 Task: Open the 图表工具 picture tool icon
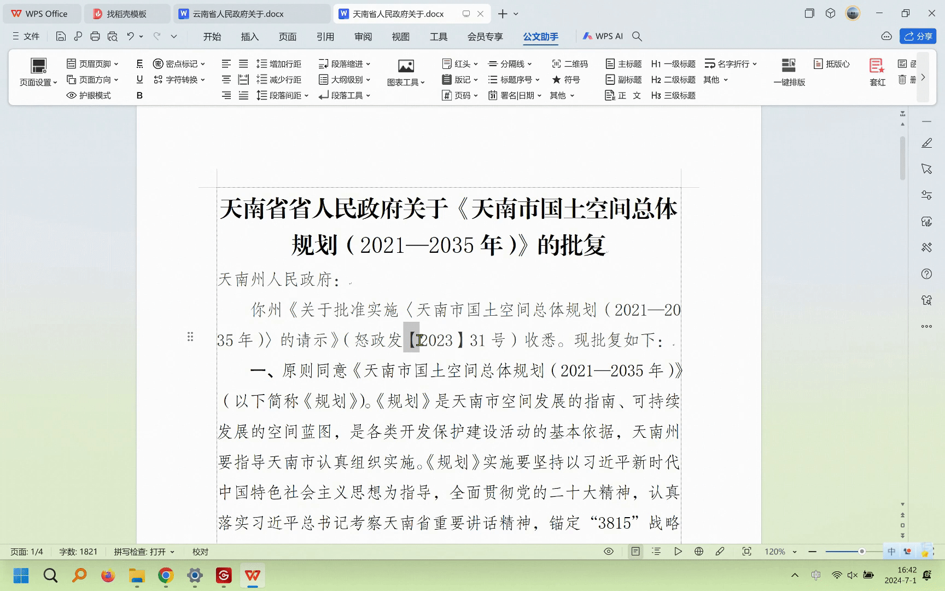click(406, 67)
